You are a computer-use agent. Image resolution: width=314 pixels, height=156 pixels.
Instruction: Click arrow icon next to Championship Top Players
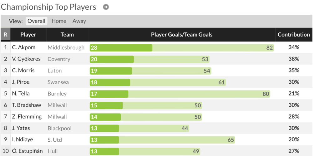click(106, 7)
